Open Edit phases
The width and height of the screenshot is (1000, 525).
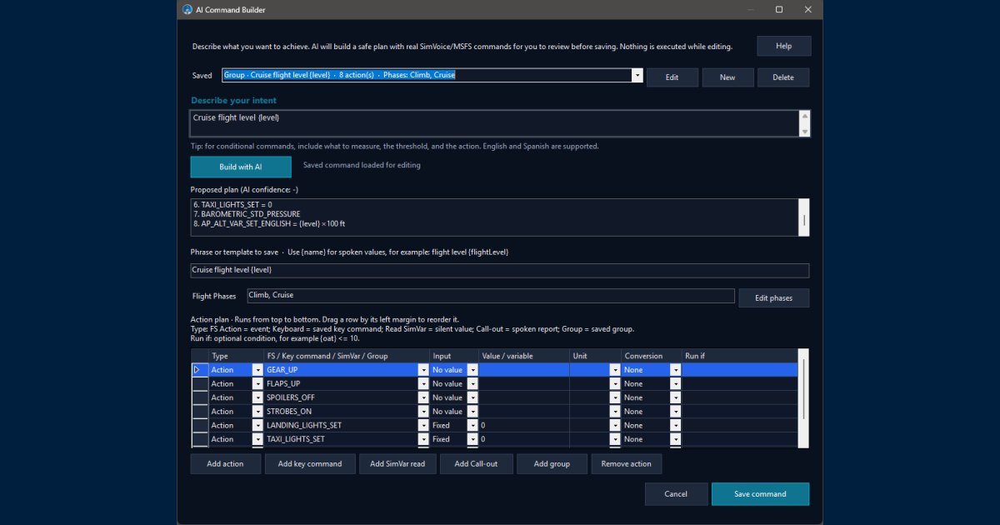pos(774,298)
